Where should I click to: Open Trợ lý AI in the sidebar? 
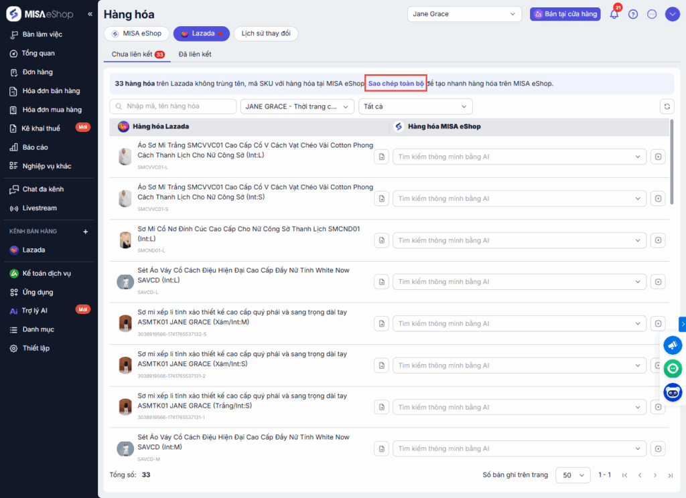pyautogui.click(x=35, y=311)
